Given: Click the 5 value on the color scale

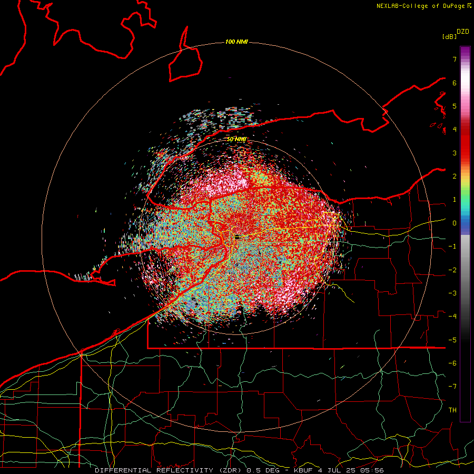Looking at the screenshot, I should (x=455, y=106).
